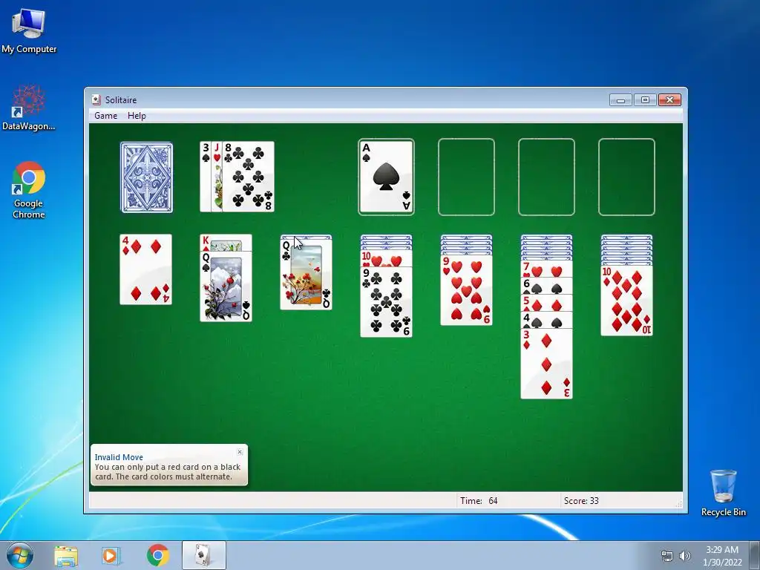
Task: Select the 9 of hearts card
Action: [x=466, y=290]
